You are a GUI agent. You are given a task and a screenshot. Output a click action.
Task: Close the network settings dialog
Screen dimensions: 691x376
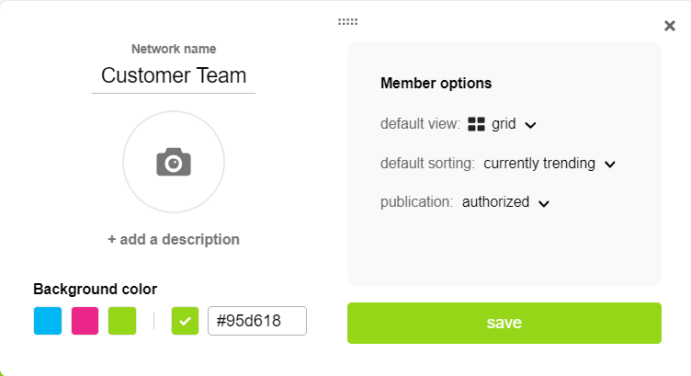(670, 26)
